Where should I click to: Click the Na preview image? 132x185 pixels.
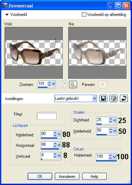[97, 53]
